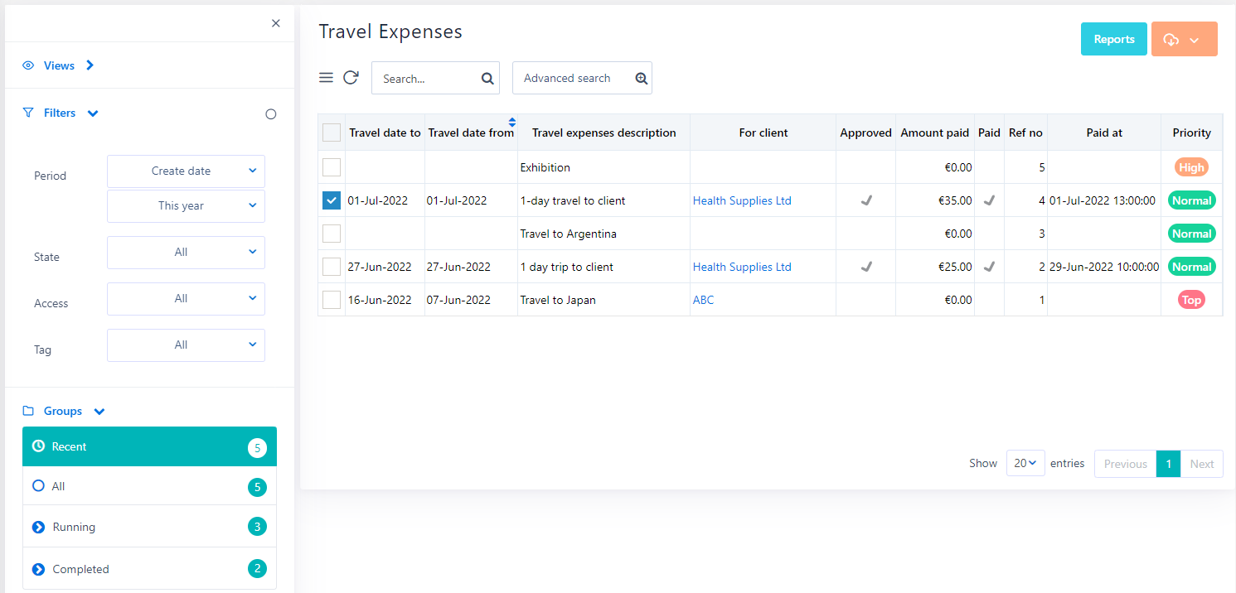Toggle the select-all header checkbox
The image size is (1236, 593).
click(332, 133)
